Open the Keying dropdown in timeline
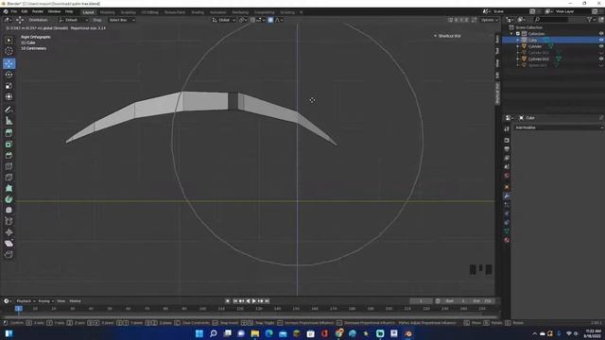This screenshot has width=605, height=340. (x=45, y=301)
